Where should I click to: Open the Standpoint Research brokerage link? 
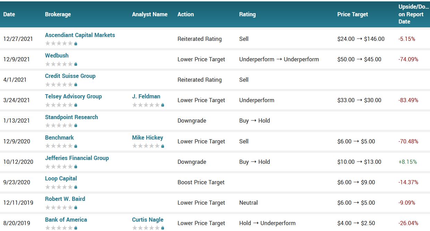click(71, 117)
